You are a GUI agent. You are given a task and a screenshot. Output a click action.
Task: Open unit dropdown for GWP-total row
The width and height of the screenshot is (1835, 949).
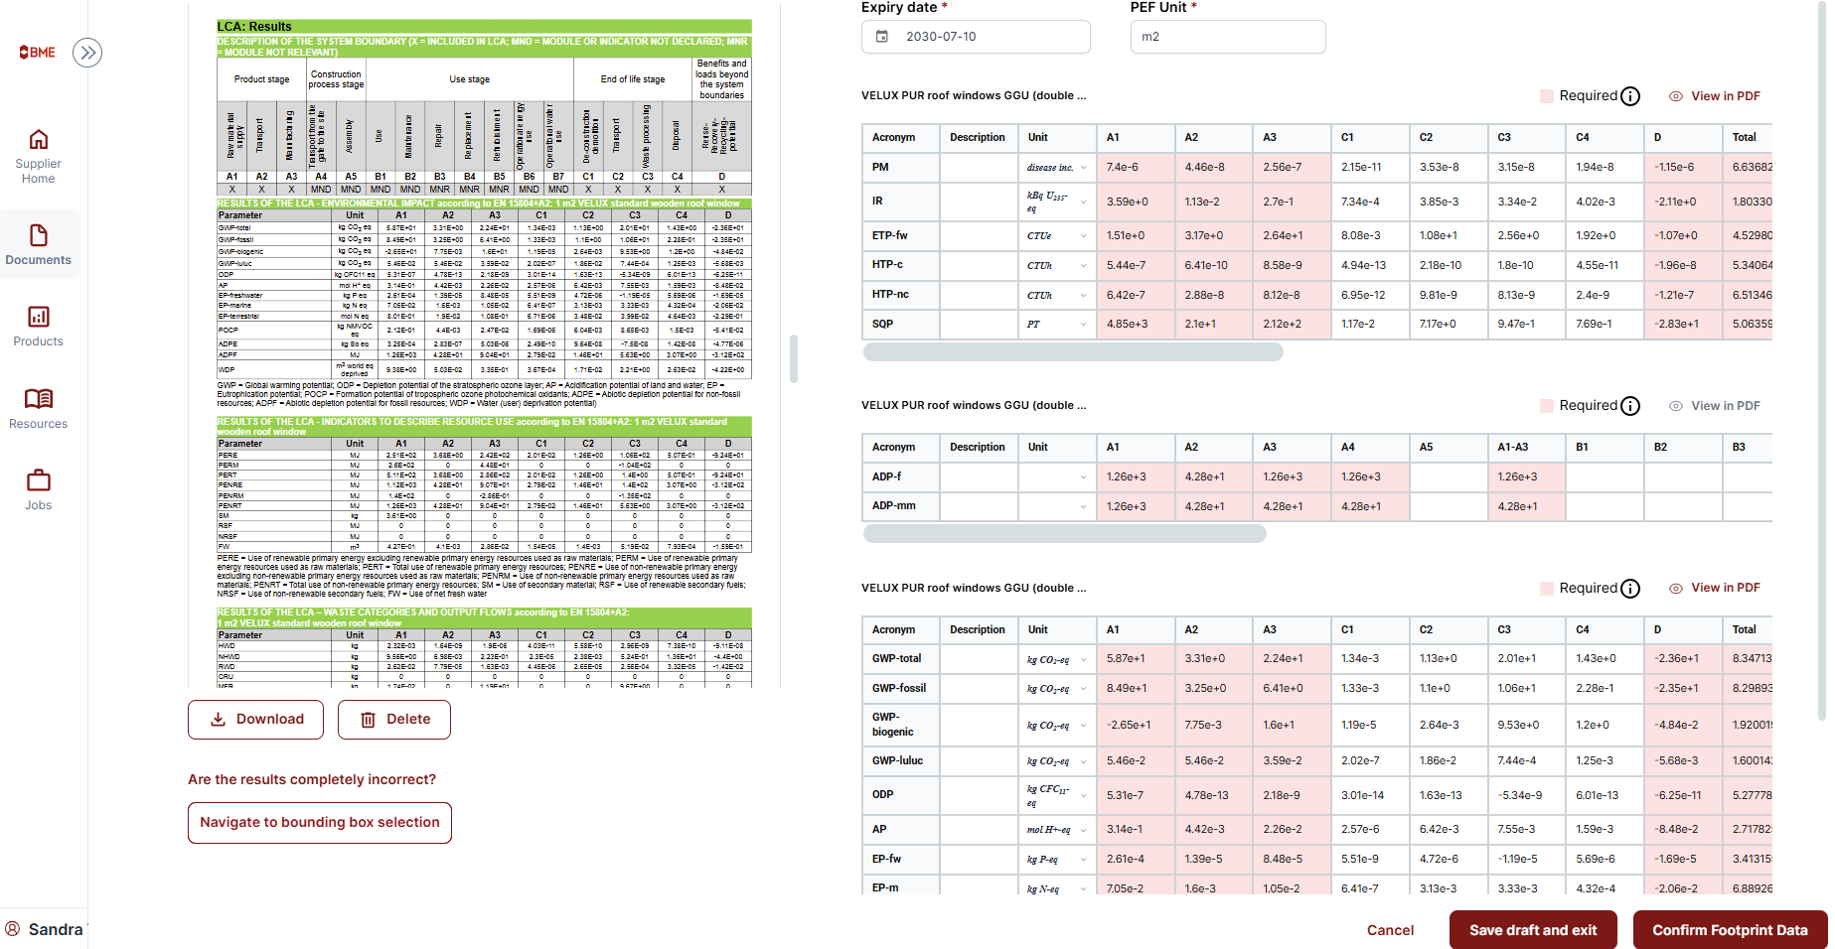(x=1083, y=659)
